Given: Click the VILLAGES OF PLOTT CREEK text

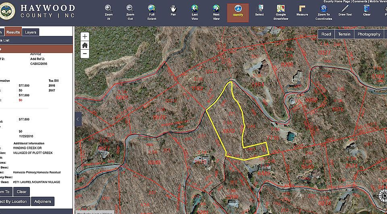Looking at the screenshot, I should [33, 153].
